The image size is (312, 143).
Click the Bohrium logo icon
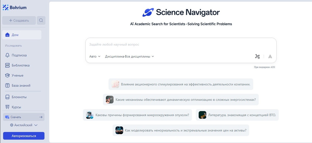click(5, 8)
